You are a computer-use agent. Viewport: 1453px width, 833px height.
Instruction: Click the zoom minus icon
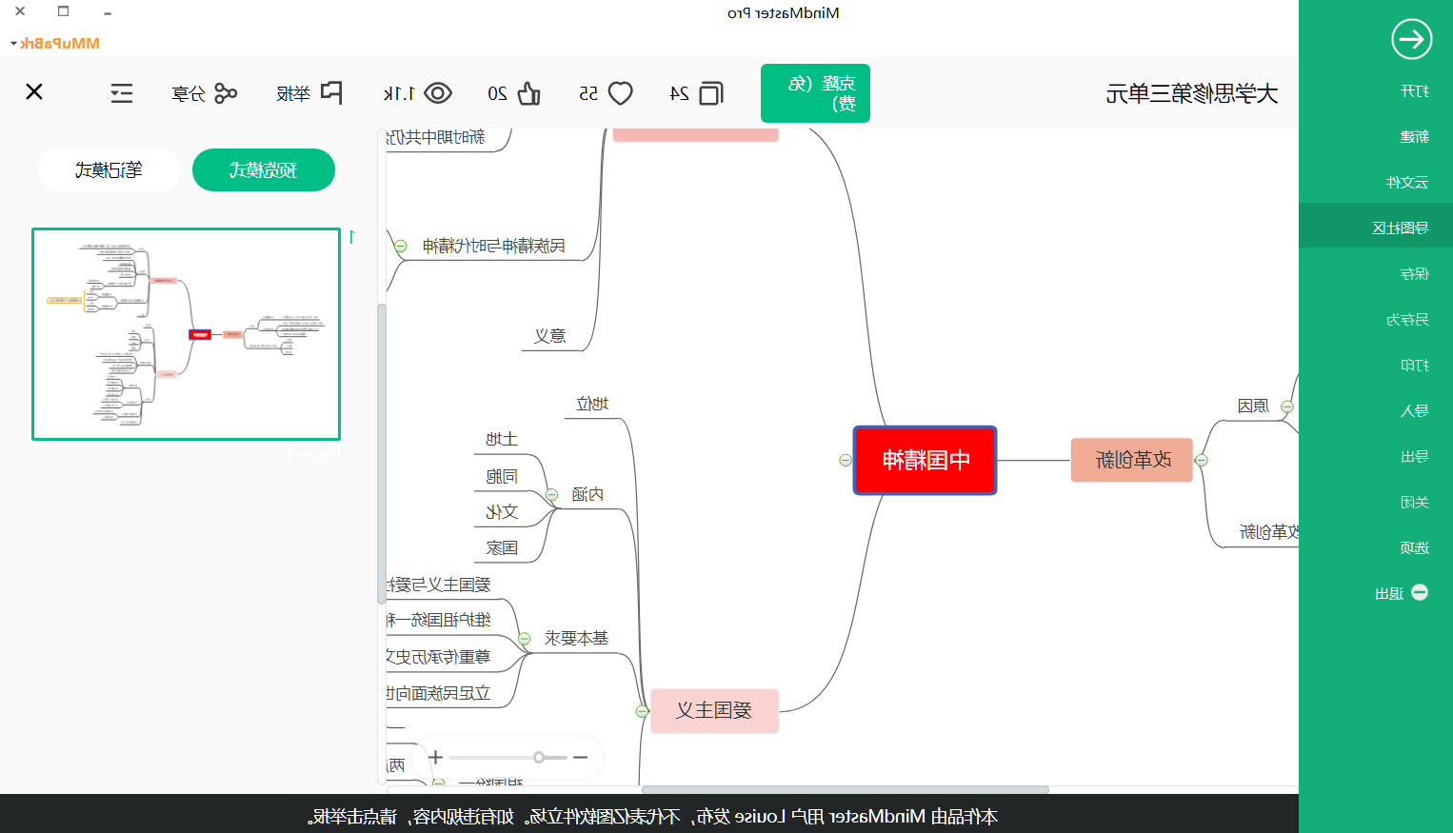click(x=581, y=758)
